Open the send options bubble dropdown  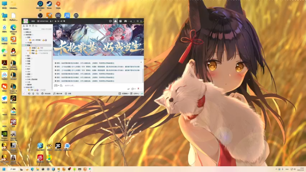point(133,89)
